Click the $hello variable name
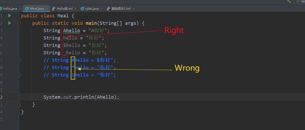Screen dimensions: 305x130 (72, 45)
